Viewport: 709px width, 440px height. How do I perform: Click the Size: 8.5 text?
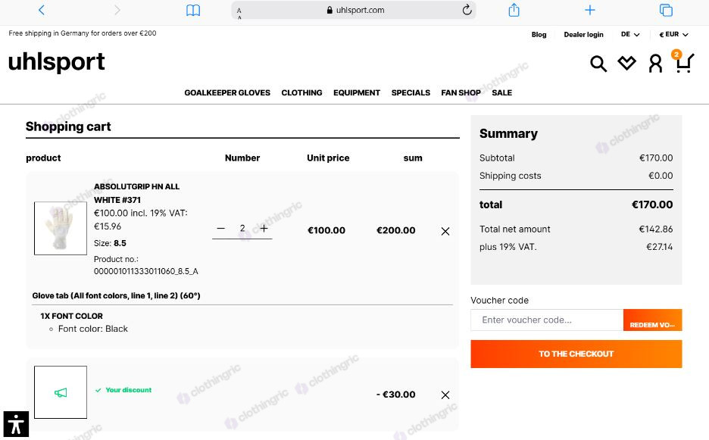[110, 243]
